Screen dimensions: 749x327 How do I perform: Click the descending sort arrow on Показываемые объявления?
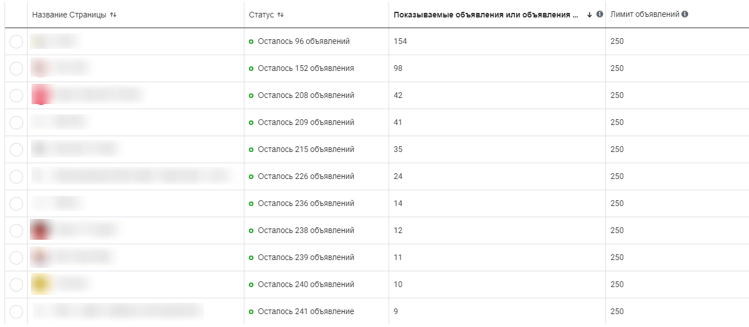590,15
